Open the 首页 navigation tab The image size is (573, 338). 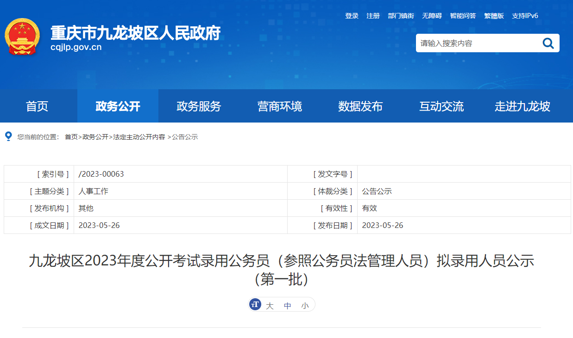[37, 106]
